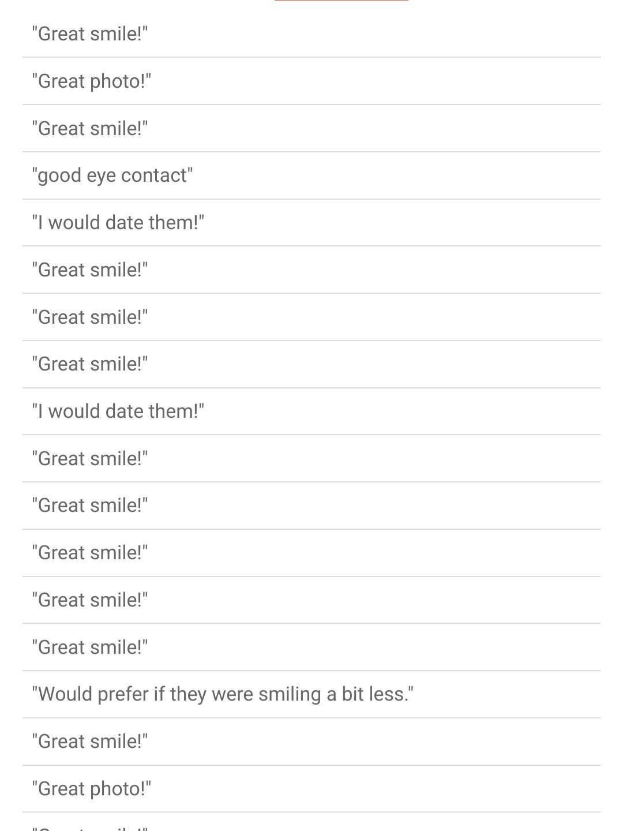Tap "I would date them!" below "good eye contact"

(118, 223)
